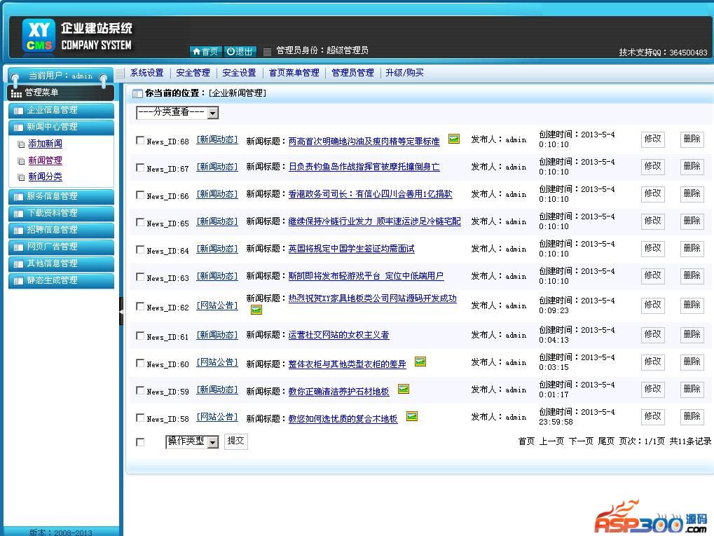Click 删除 for News_ID:58
The image size is (714, 536).
coord(692,416)
